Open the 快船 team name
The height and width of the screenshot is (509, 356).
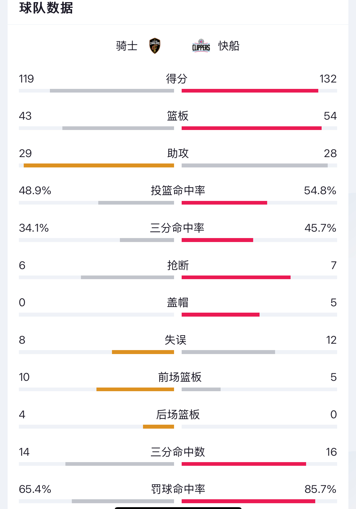229,46
